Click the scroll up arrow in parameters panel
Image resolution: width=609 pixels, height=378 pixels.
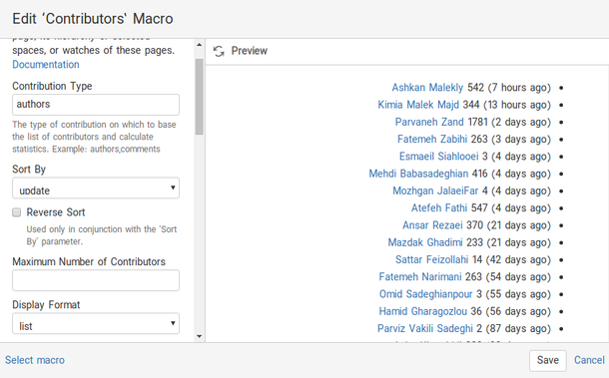(200, 45)
